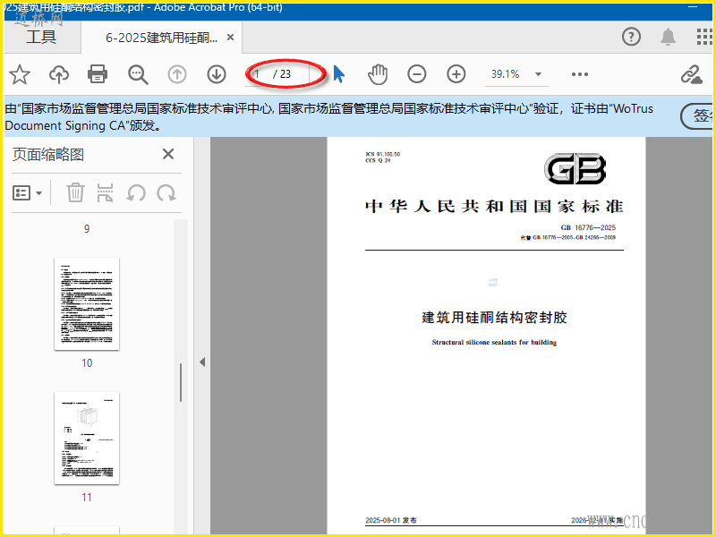The height and width of the screenshot is (537, 716).
Task: Minimize the Acrobat window
Action: point(693,7)
